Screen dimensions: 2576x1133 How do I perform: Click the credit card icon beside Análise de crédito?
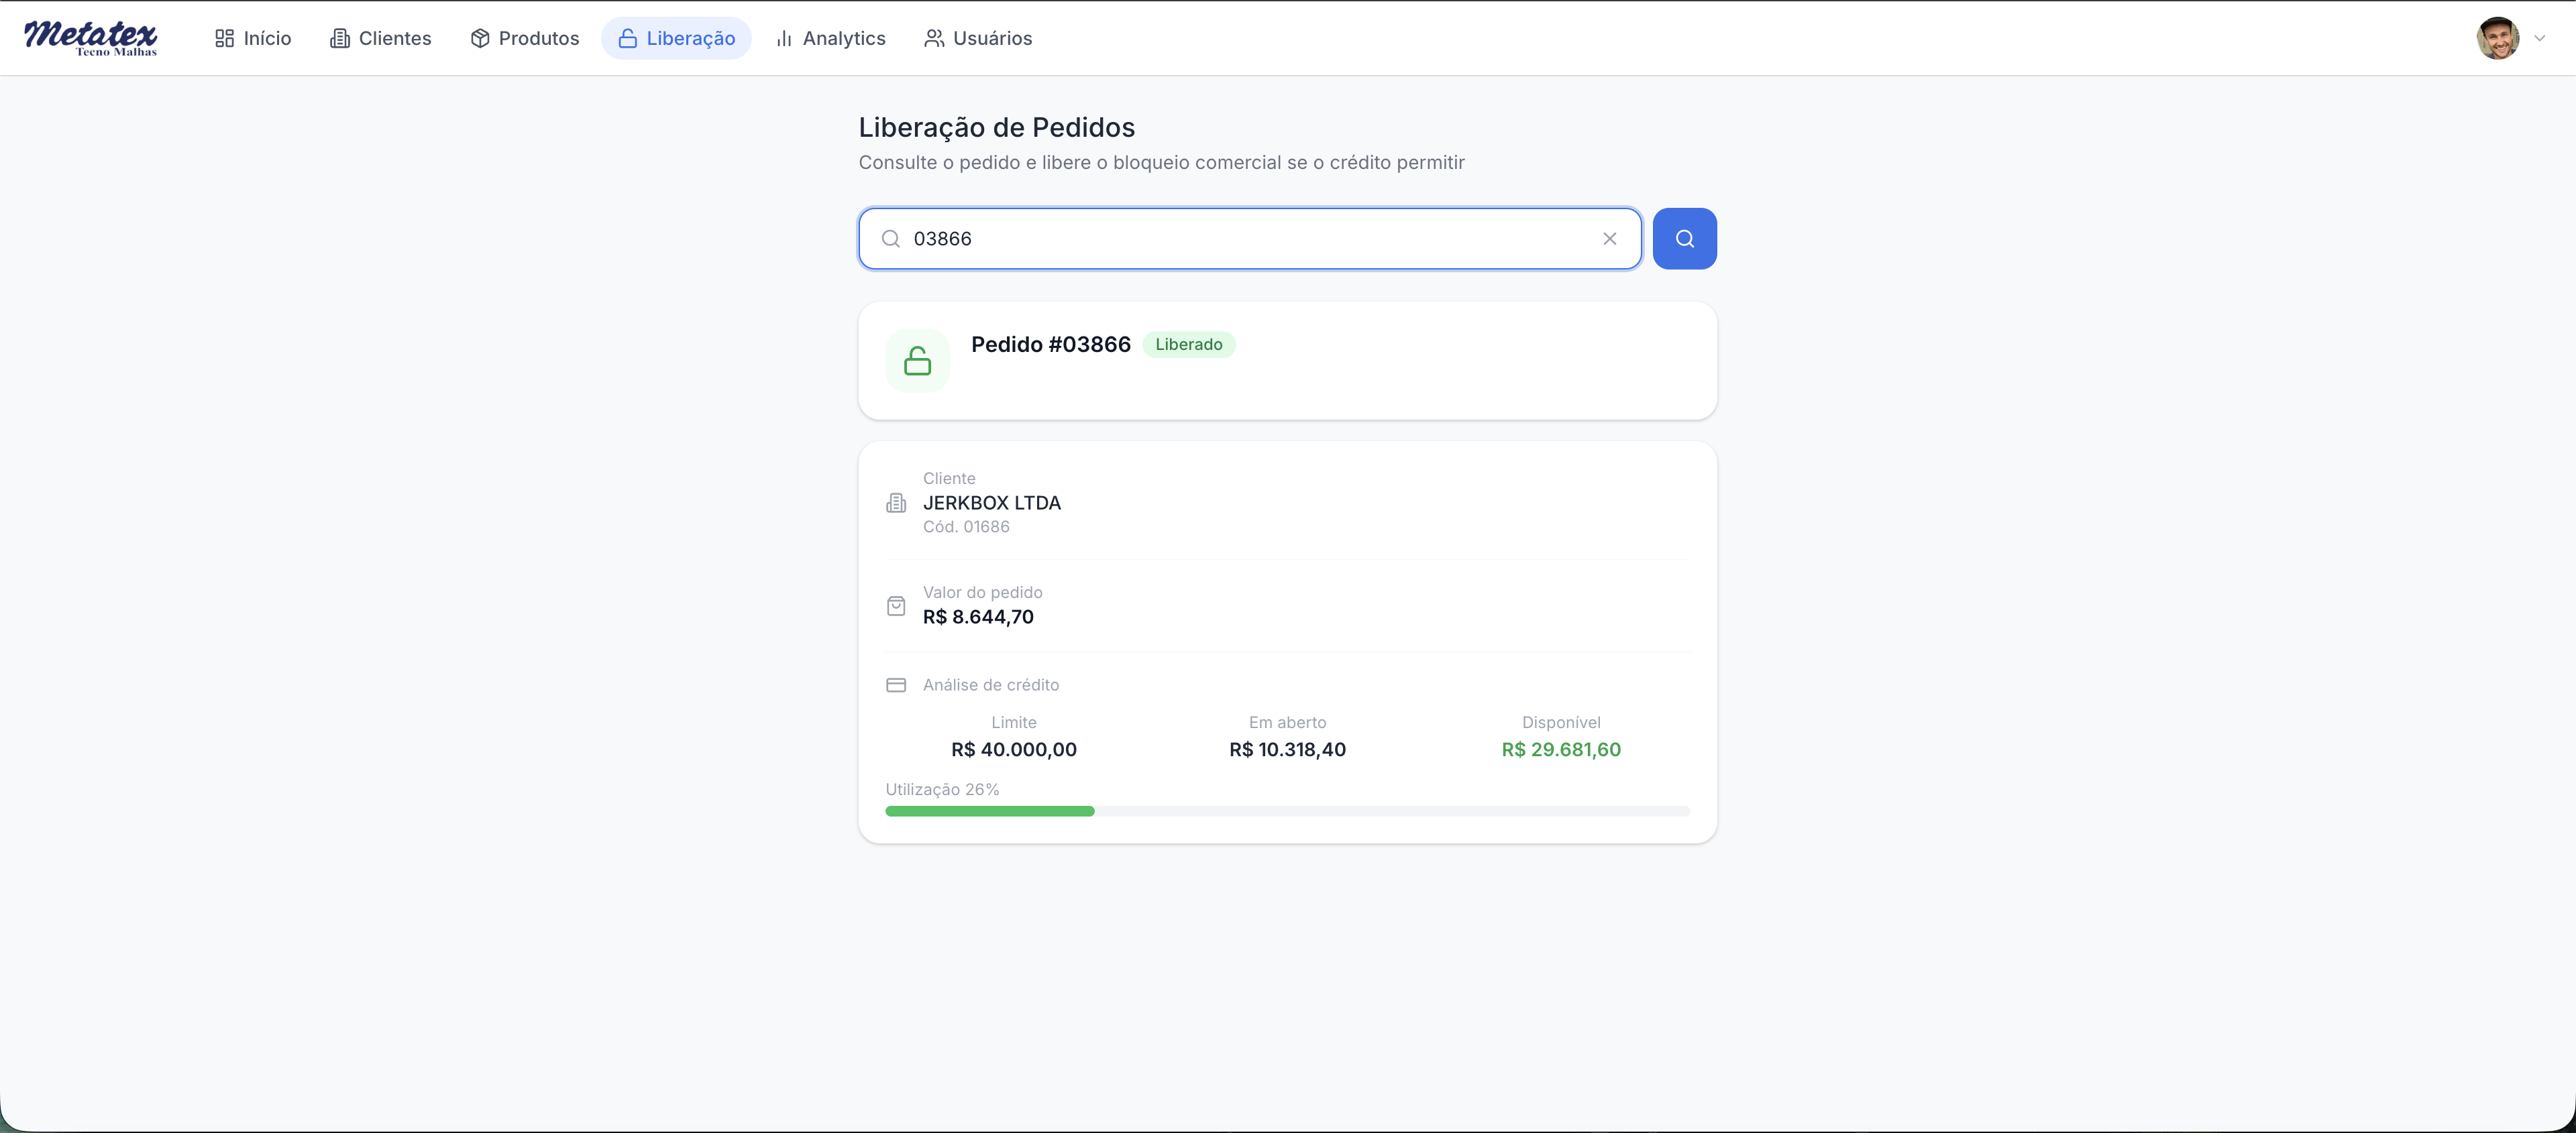click(896, 684)
